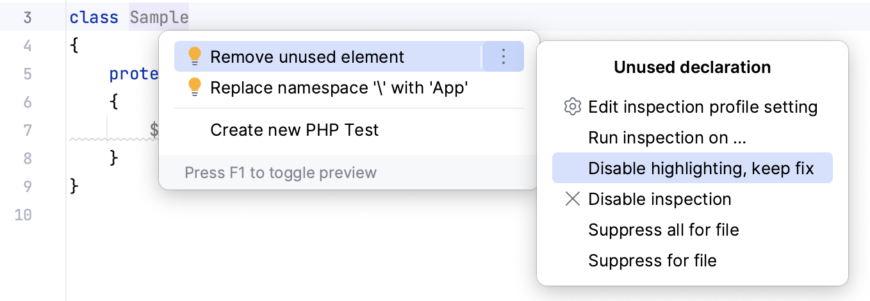Viewport: 870px width, 301px height.
Task: Click the Sample class name in code
Action: pos(159,17)
